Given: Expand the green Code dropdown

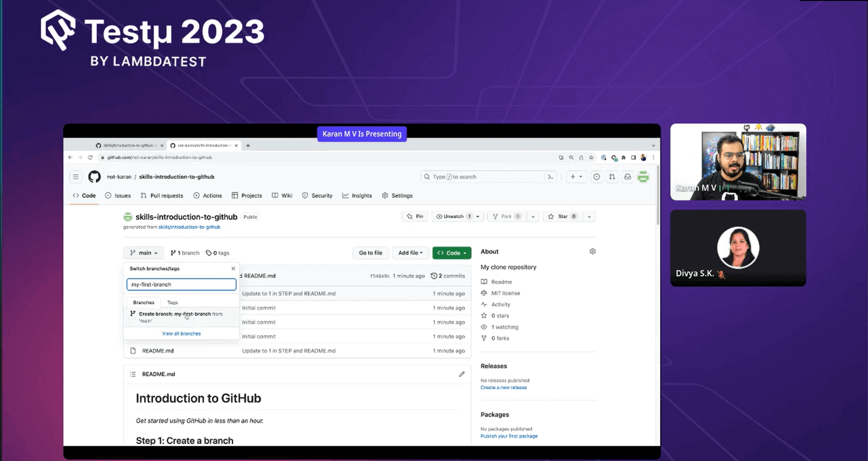Looking at the screenshot, I should [x=452, y=253].
